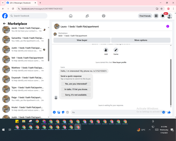Open the tab search dropdown arrow
Screen dimensions: 176x141
pos(3,3)
